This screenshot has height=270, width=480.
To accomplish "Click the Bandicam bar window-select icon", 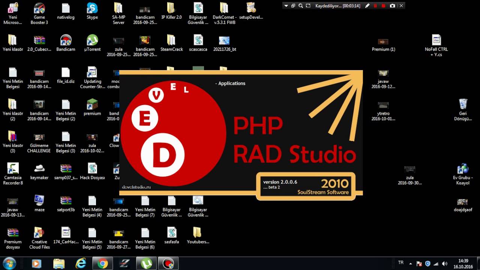I will (x=293, y=6).
